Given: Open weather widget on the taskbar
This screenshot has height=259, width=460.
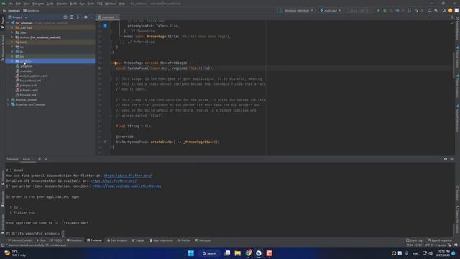Looking at the screenshot, I should tap(15, 253).
